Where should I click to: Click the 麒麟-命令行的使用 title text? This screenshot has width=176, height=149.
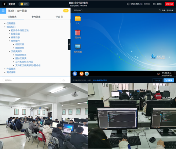[x=78, y=3]
